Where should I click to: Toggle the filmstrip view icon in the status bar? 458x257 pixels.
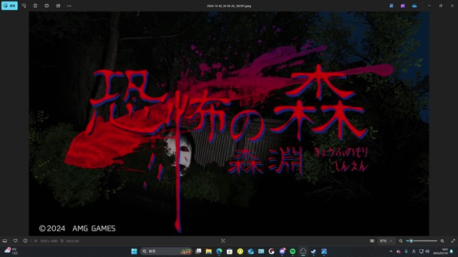(5, 241)
